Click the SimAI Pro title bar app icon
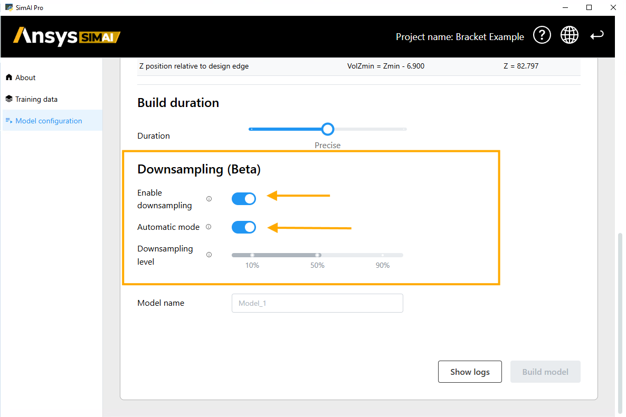626x417 pixels. [9, 8]
